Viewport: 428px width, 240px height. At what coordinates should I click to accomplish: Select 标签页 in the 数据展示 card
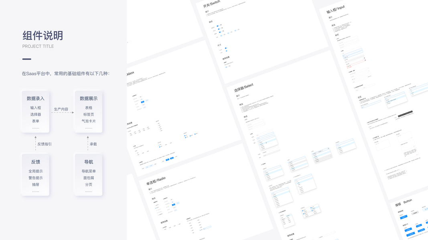pyautogui.click(x=89, y=114)
